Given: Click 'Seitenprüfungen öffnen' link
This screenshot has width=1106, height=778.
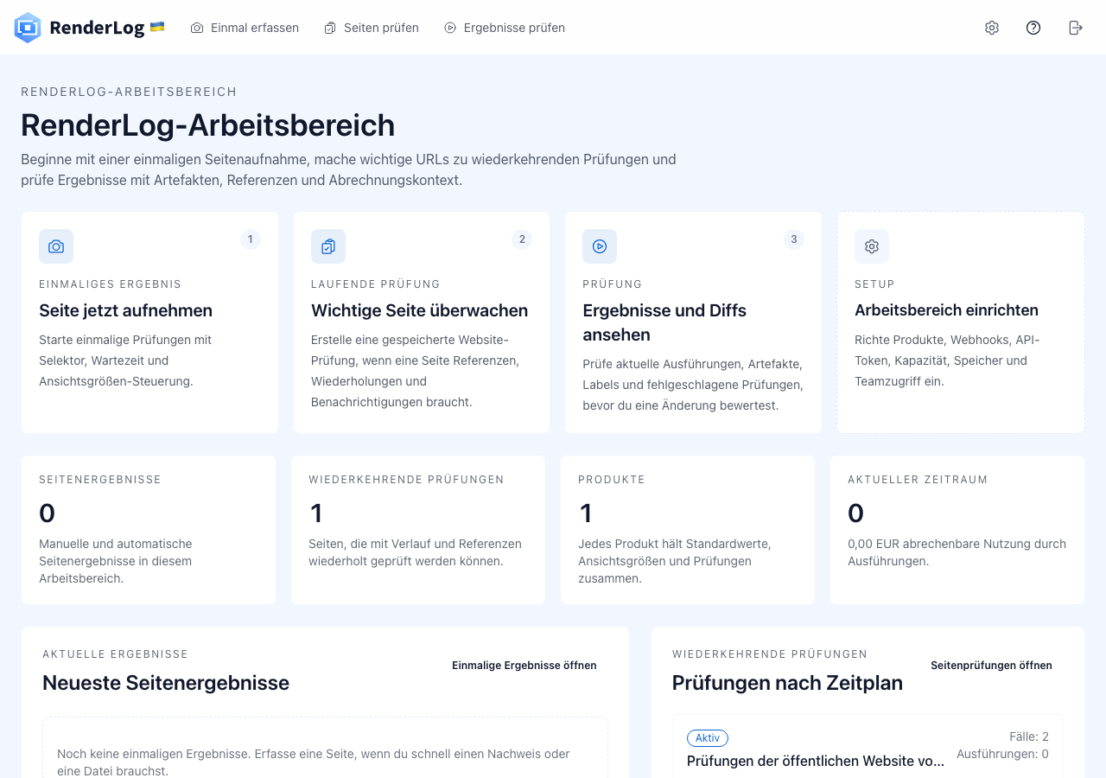Looking at the screenshot, I should pos(991,666).
